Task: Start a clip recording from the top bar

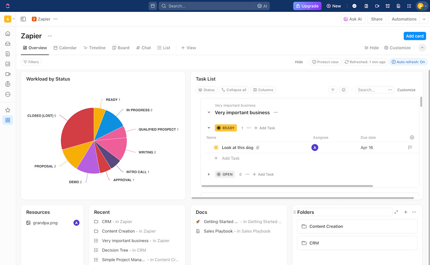Action: [x=377, y=6]
